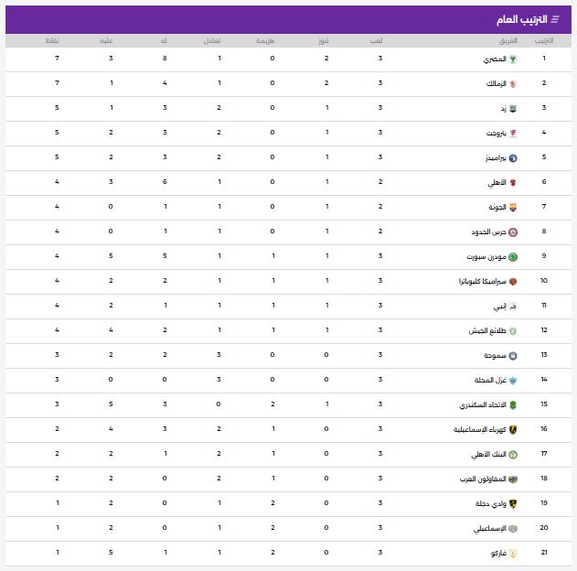Screen dimensions: 577x571
Task: Open the سيراميكا كليوباترا team name link
Action: pyautogui.click(x=483, y=281)
